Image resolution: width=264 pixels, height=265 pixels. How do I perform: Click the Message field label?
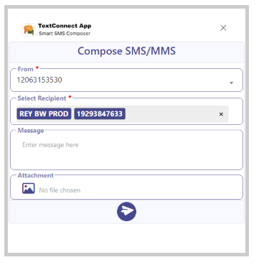[31, 131]
